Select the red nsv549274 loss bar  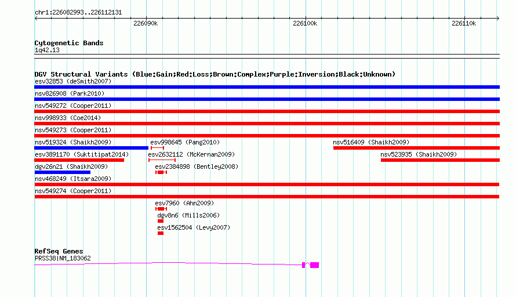[267, 197]
